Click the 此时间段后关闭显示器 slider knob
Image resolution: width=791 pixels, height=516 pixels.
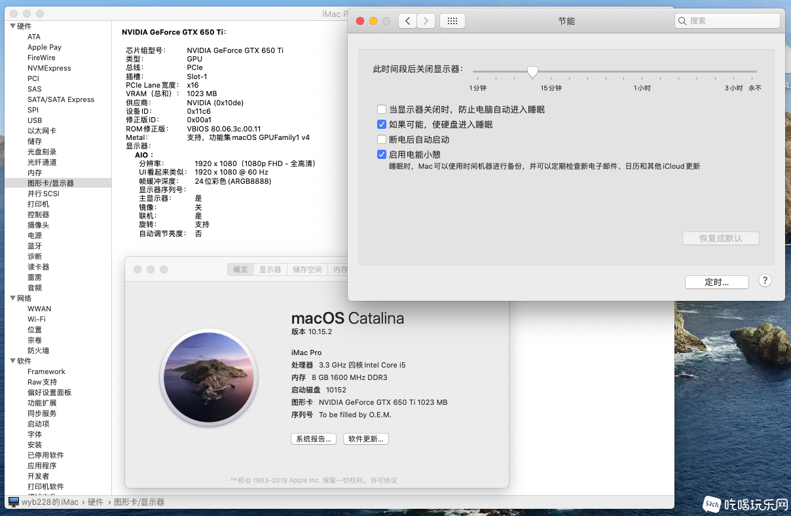coord(532,71)
